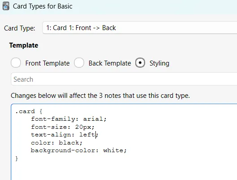The width and height of the screenshot is (237, 180).
Task: Click the Template section heading
Action: (x=24, y=45)
